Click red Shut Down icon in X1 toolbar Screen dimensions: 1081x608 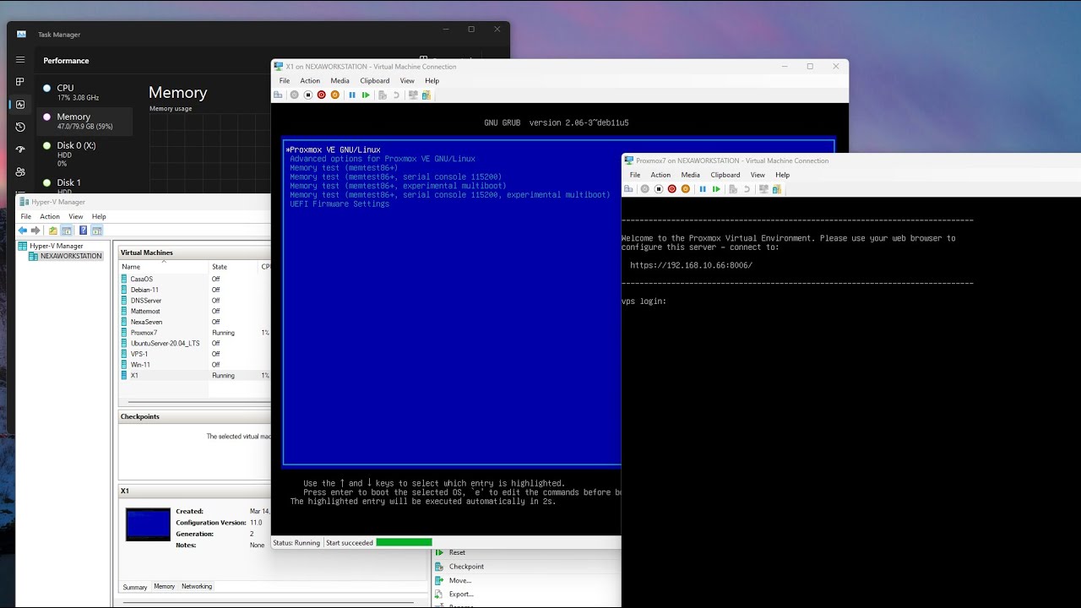(x=322, y=95)
